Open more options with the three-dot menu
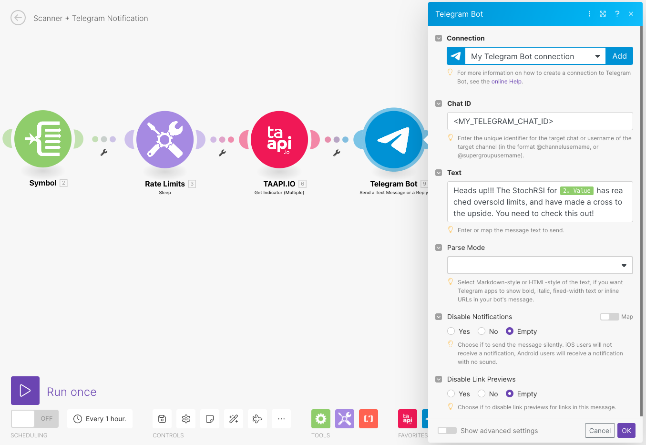646x445 pixels. click(x=589, y=14)
